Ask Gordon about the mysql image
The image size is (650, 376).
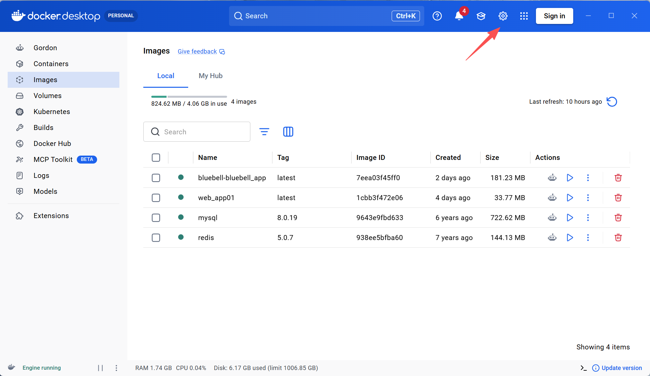tap(552, 217)
